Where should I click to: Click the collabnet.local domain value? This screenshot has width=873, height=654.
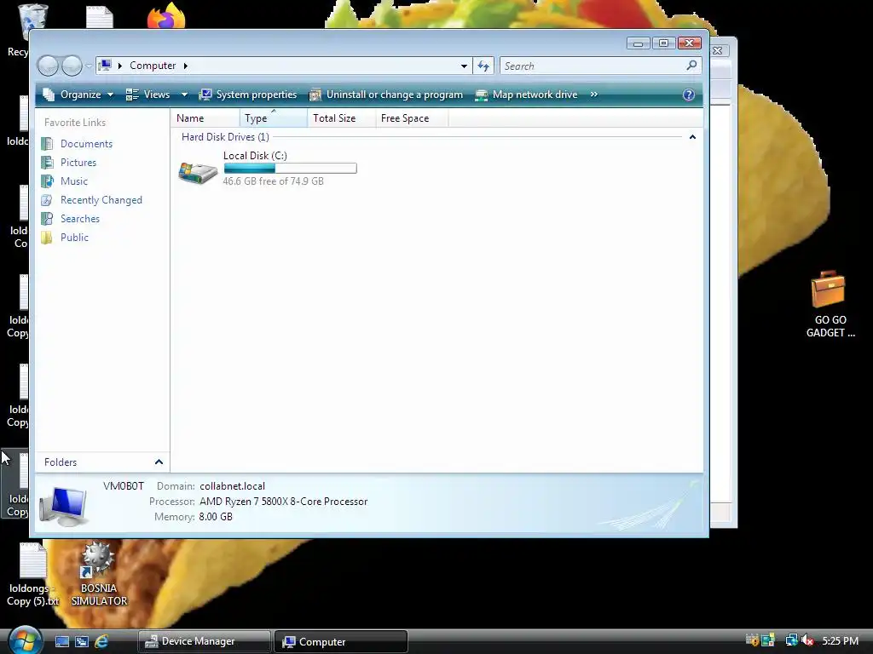click(x=232, y=486)
